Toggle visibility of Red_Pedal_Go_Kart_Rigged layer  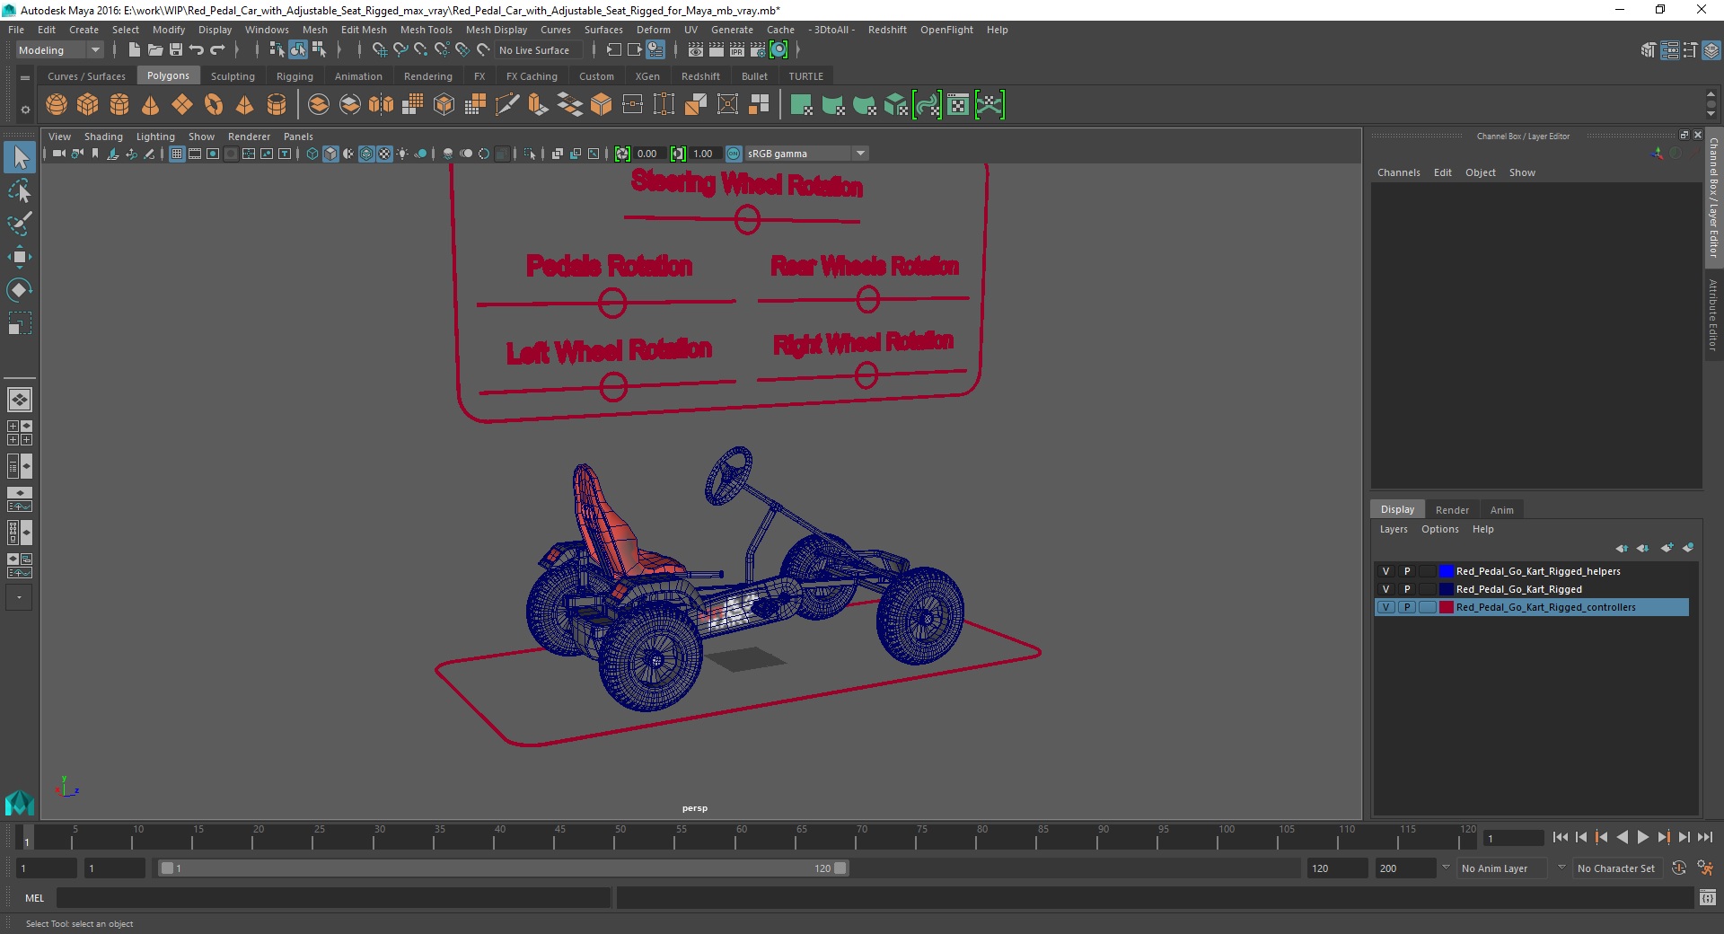point(1385,589)
